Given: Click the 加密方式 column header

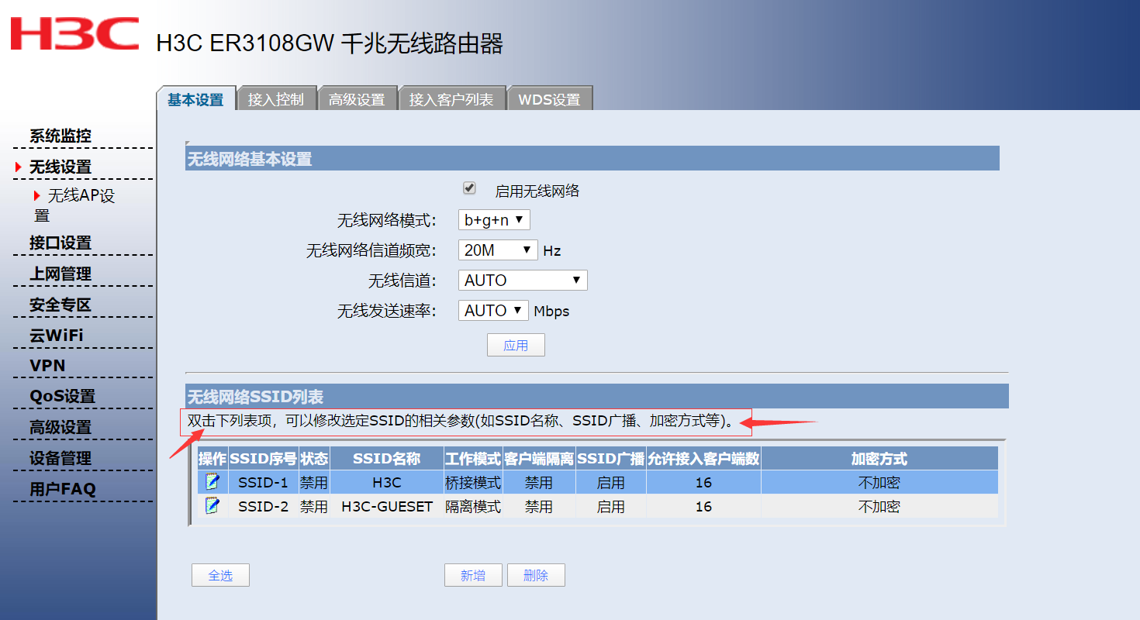Looking at the screenshot, I should (x=879, y=459).
